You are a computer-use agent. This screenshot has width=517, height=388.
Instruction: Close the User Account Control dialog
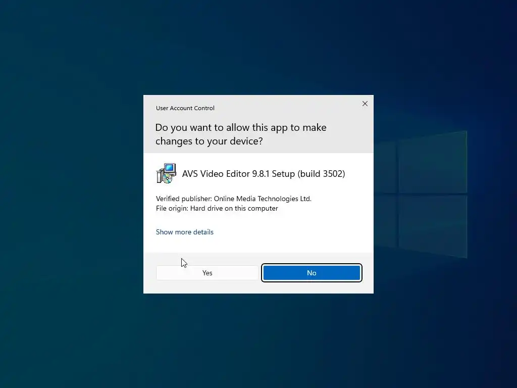[365, 104]
